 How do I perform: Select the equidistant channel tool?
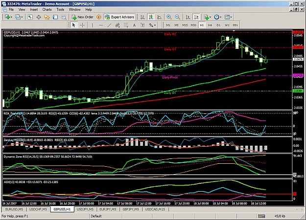coord(118,25)
